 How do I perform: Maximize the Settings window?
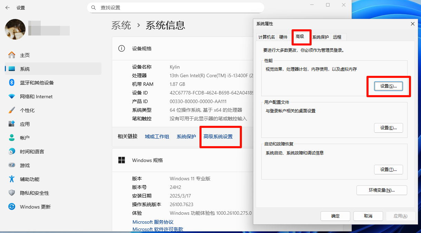328,5
